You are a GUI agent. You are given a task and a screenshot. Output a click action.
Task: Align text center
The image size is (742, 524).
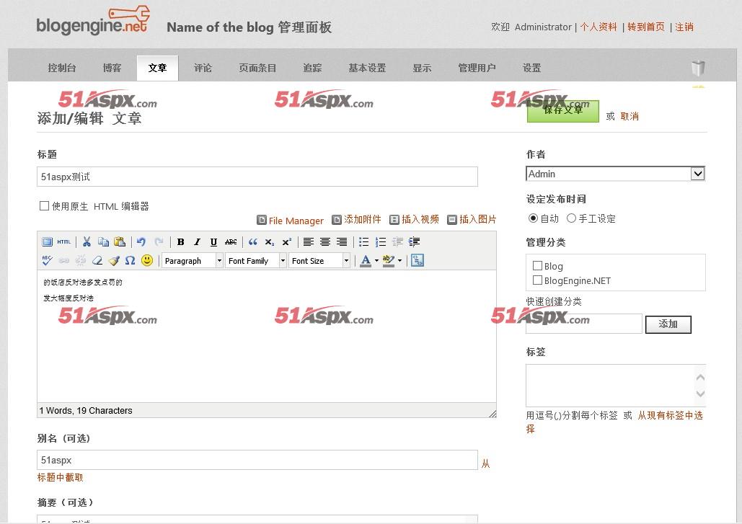[325, 242]
